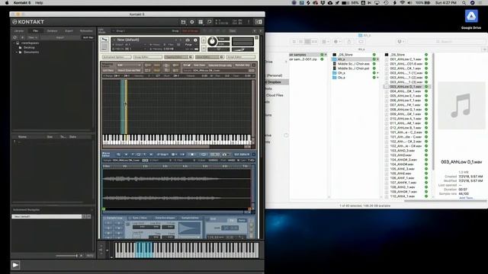Viewport: 488px width, 274px height.
Task: Toggle the Auto button in the Grid panel
Action: click(x=242, y=220)
